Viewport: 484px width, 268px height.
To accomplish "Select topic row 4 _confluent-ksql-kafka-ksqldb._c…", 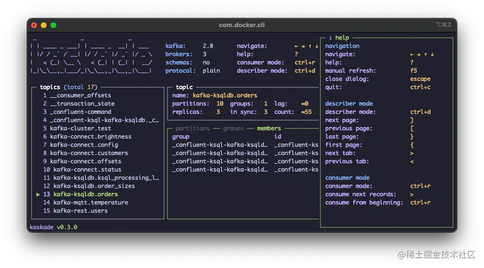I will [98, 120].
